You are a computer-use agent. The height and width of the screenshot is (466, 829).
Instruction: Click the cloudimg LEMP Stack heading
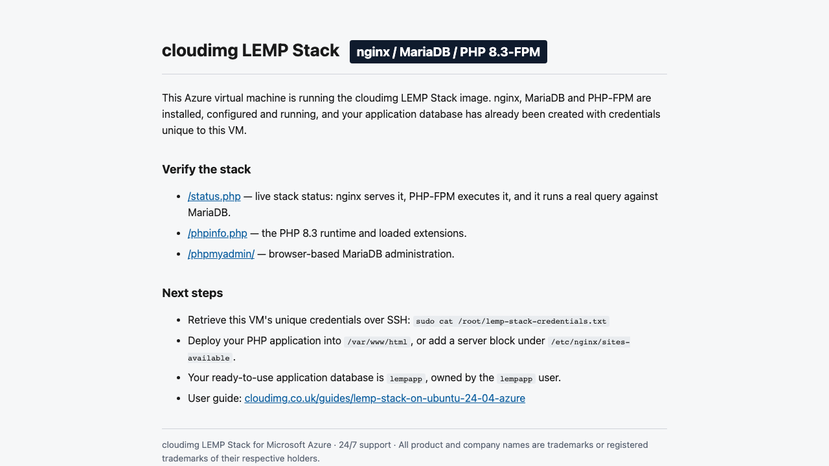[251, 50]
